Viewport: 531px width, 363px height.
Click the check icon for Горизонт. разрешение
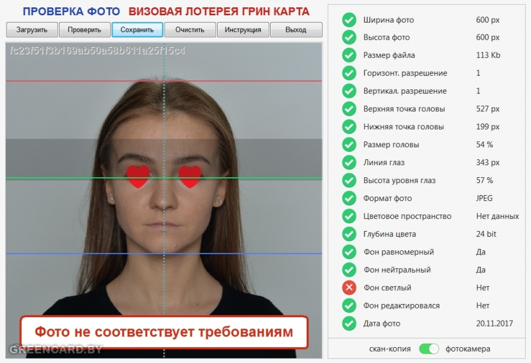[349, 73]
